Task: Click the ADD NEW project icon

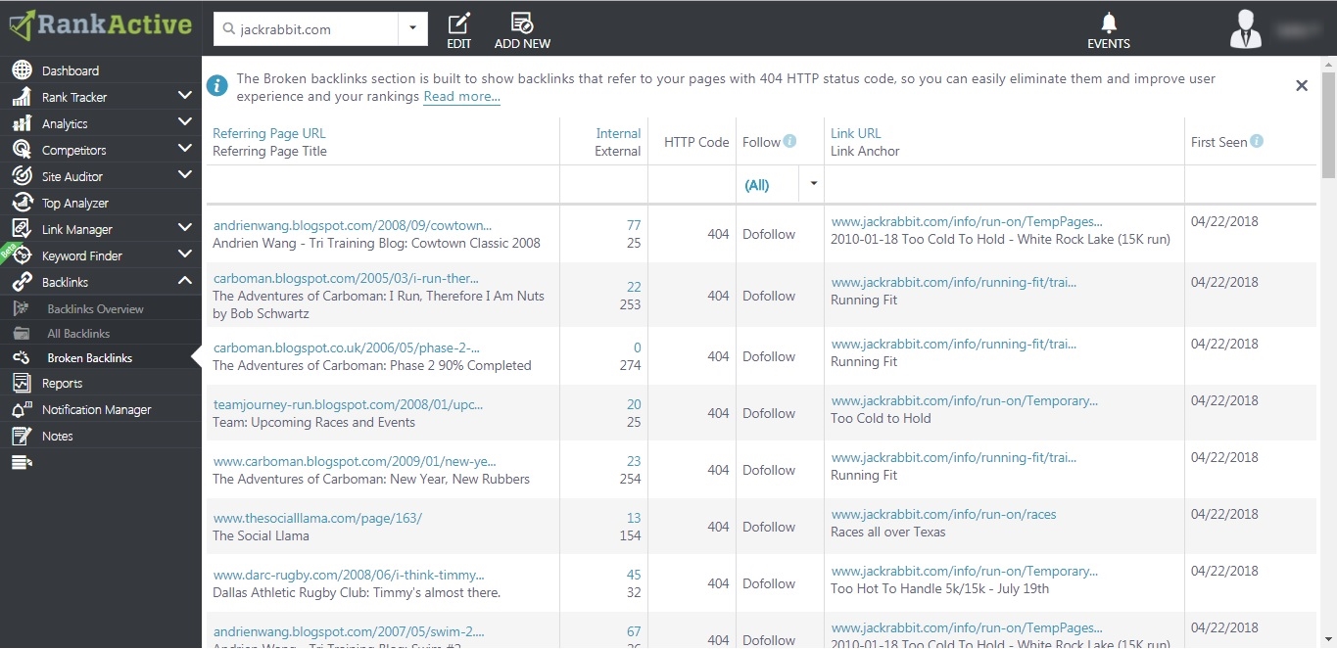Action: [x=522, y=23]
